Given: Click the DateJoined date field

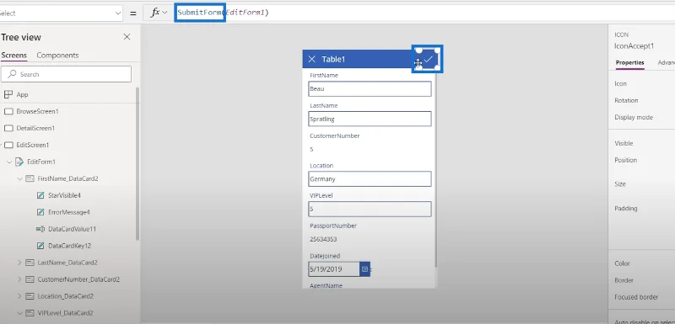Looking at the screenshot, I should pos(334,269).
